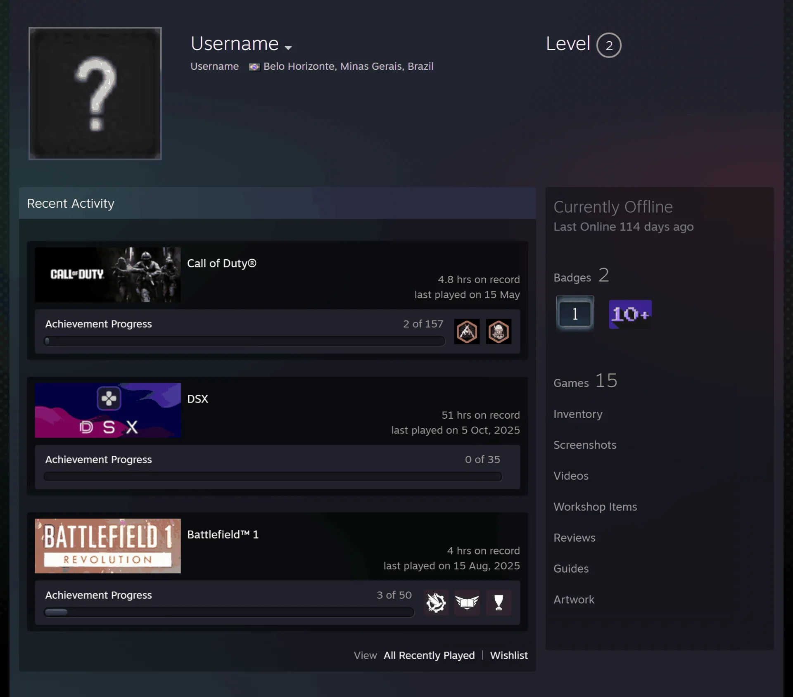Viewport: 793px width, 697px height.
Task: Click the '3 of 50' achievement count
Action: [x=394, y=595]
